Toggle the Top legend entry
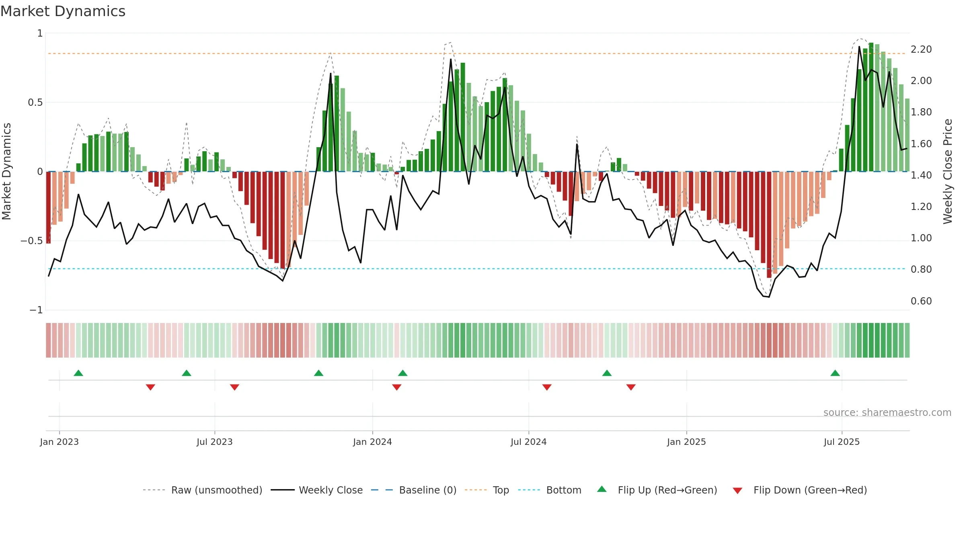965x543 pixels. [487, 490]
